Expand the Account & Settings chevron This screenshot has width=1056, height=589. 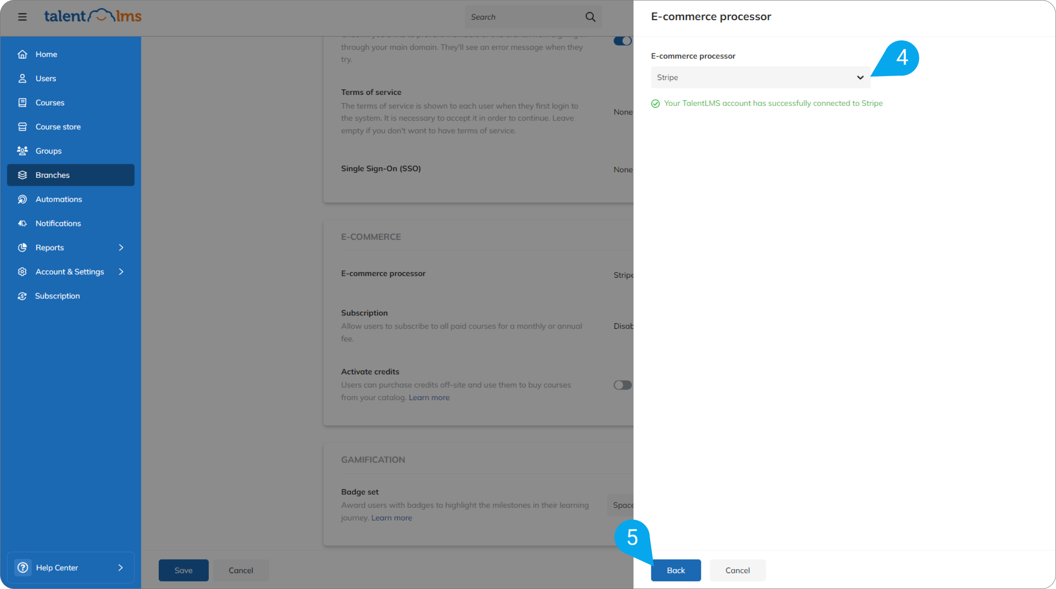click(121, 272)
